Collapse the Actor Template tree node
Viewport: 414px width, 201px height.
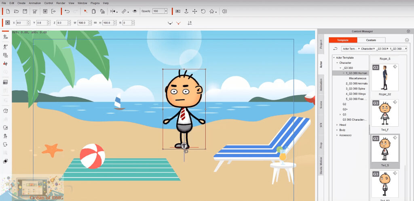334,57
